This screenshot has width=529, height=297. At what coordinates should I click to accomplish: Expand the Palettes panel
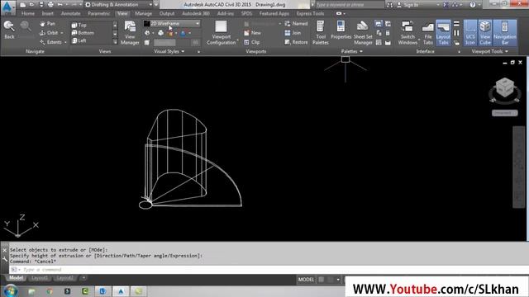click(351, 51)
